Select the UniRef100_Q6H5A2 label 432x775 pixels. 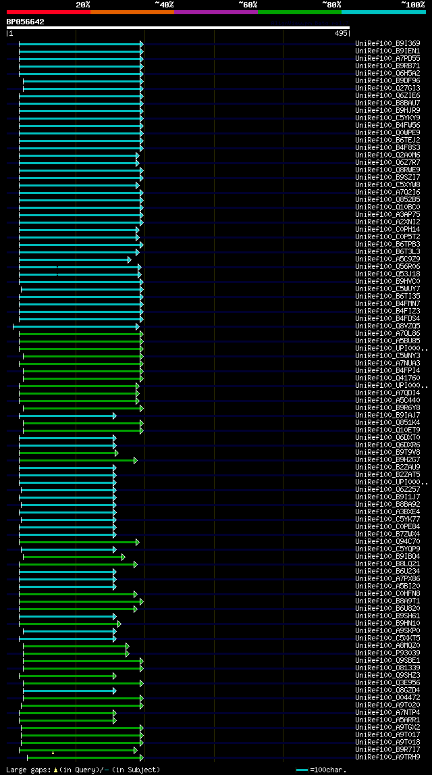[387, 73]
